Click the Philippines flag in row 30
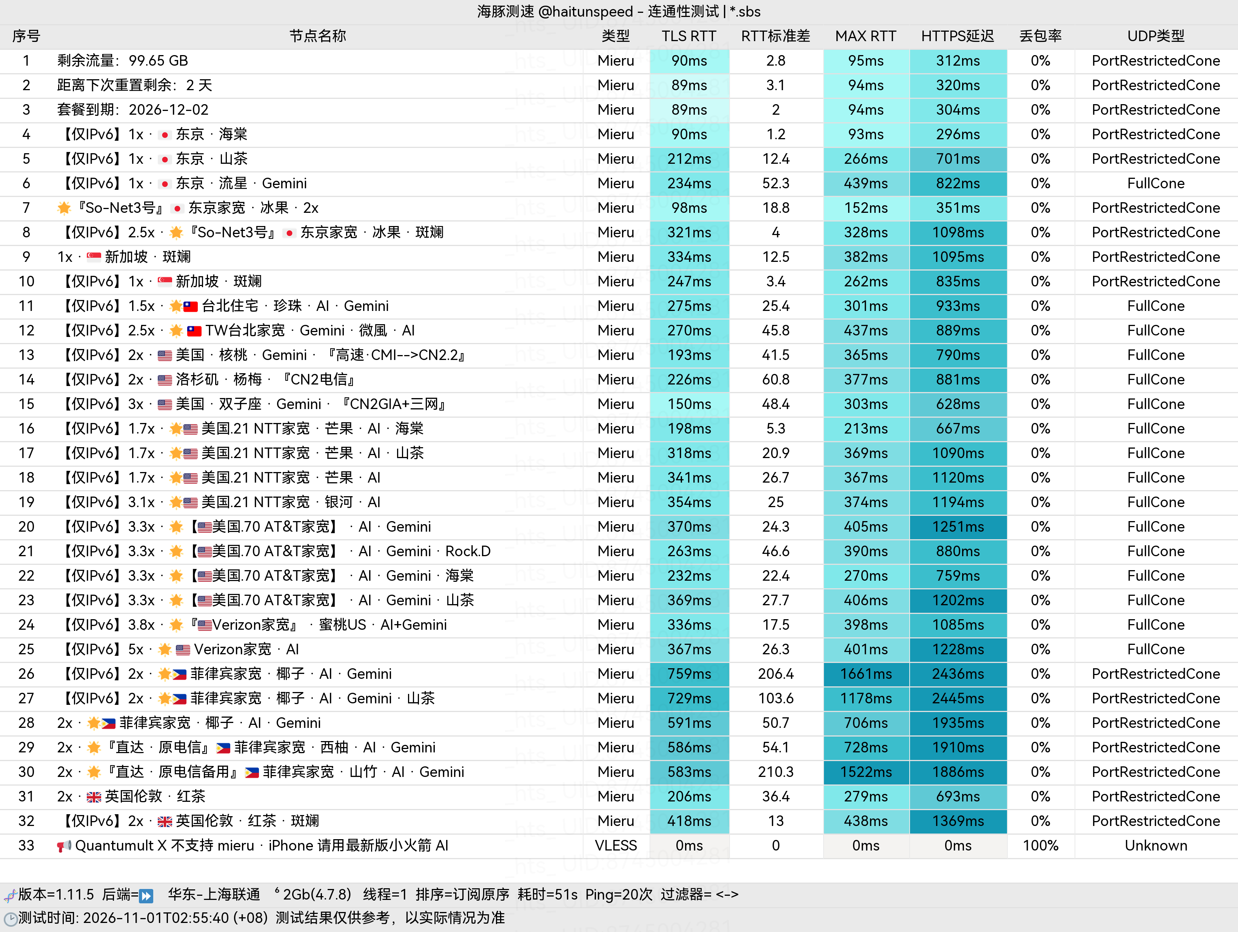 click(x=252, y=772)
